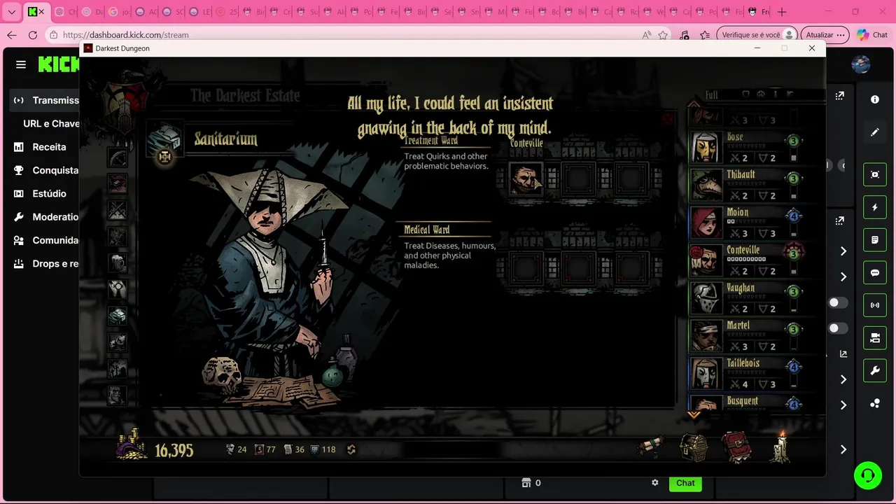Open chat settings gear beside Chat button
This screenshot has width=896, height=504.
[x=655, y=483]
